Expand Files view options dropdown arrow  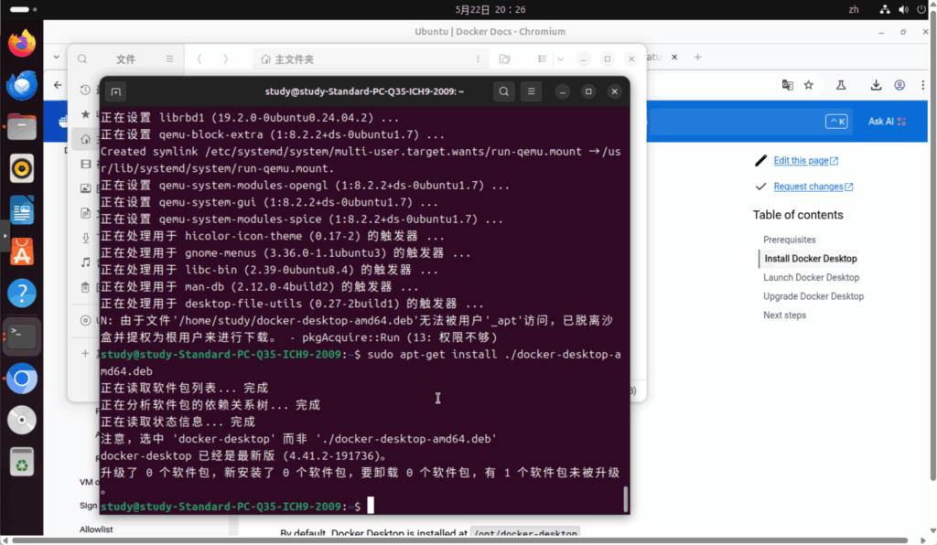(561, 59)
